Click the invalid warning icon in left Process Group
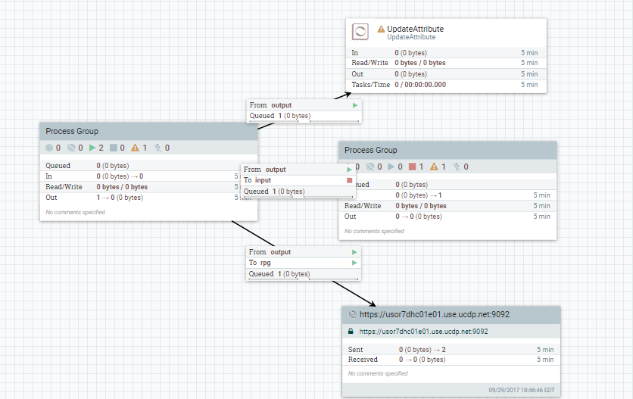The width and height of the screenshot is (633, 399). [135, 148]
